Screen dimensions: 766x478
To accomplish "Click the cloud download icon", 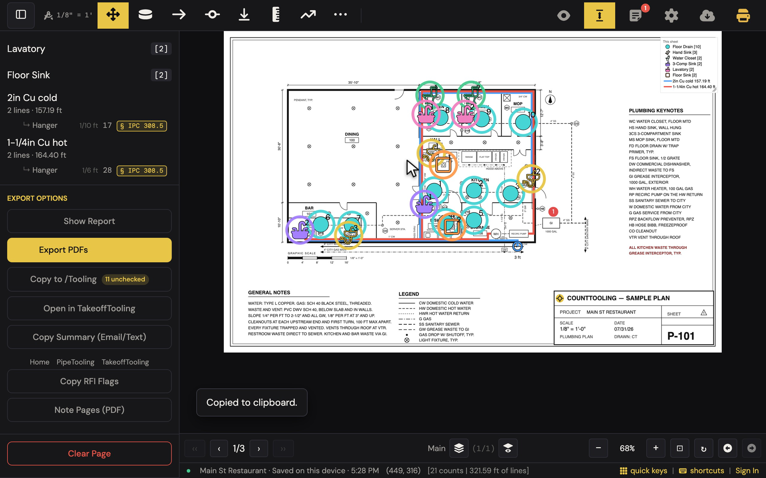I will [x=707, y=16].
